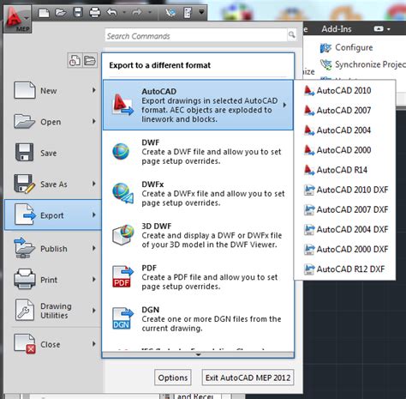Click the Plot printer icon in quick access toolbar
Image resolution: width=406 pixels, height=399 pixels.
tap(95, 13)
